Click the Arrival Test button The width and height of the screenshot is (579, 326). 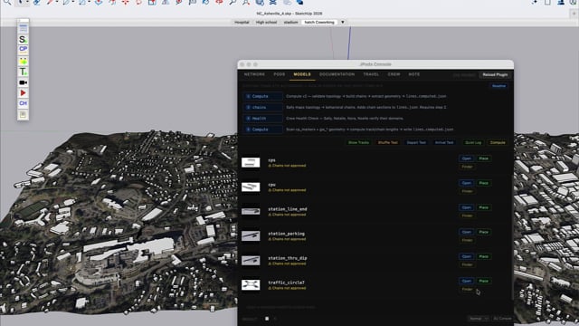(444, 142)
